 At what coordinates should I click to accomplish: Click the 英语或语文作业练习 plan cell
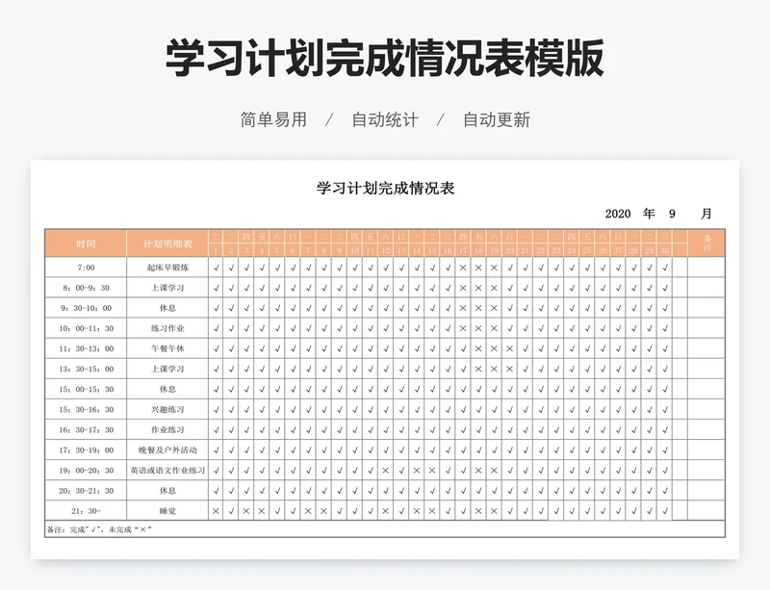(167, 470)
